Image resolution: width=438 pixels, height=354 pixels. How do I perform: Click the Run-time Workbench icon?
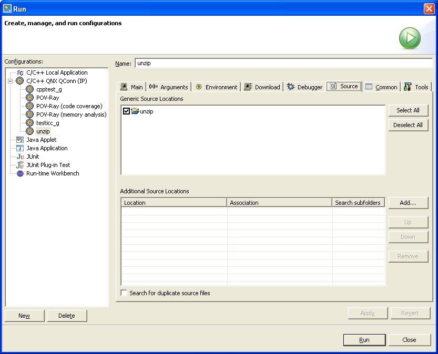(x=20, y=173)
